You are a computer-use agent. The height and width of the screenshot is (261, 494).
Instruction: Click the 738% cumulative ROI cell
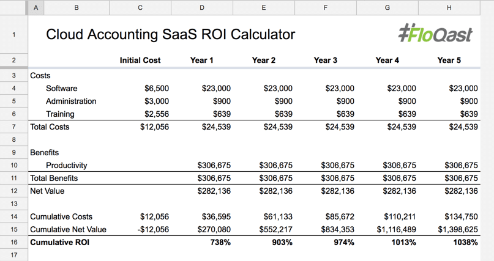pyautogui.click(x=220, y=243)
